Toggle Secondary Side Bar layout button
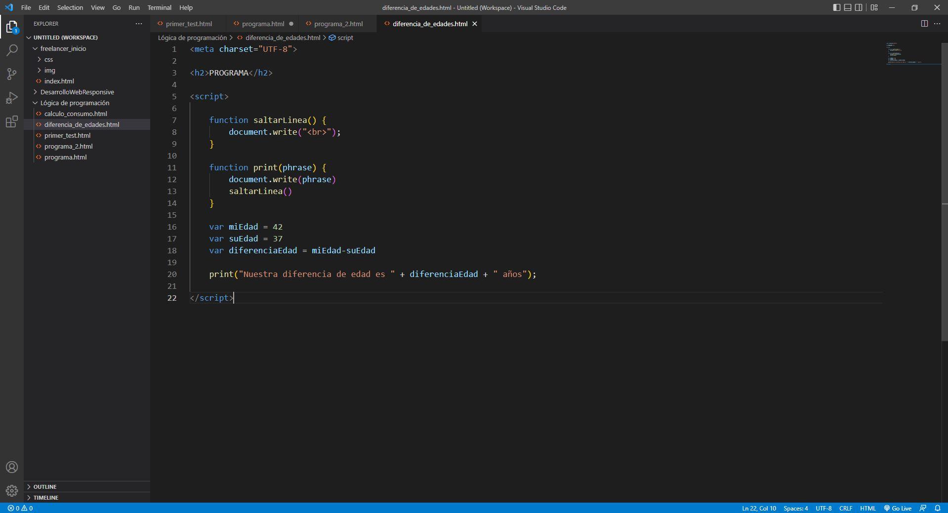 (x=859, y=7)
